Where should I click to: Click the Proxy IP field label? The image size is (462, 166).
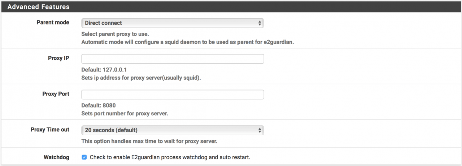point(58,58)
